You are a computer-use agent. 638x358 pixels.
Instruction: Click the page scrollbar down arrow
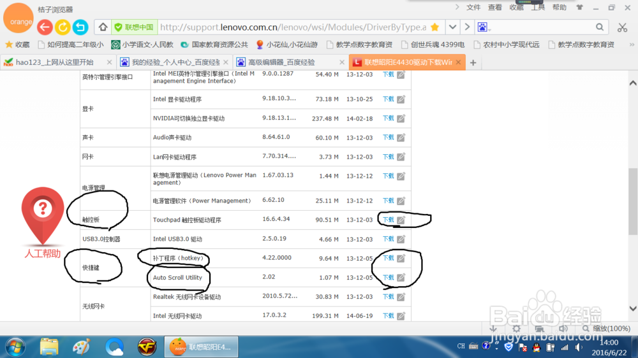[633, 308]
